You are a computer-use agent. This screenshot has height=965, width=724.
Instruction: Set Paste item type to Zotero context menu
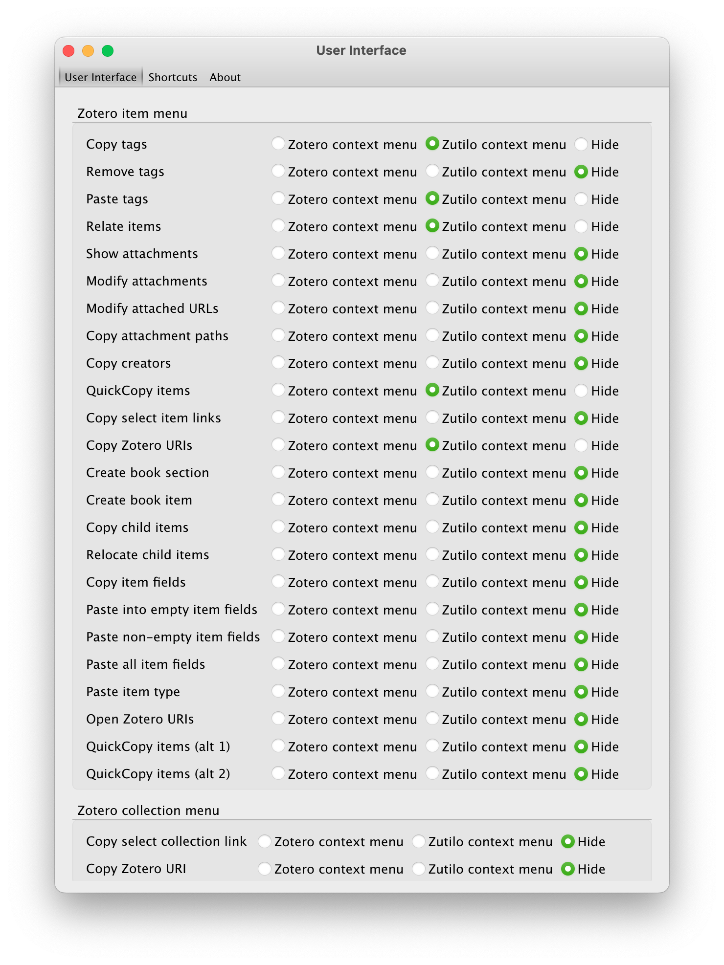(x=278, y=691)
